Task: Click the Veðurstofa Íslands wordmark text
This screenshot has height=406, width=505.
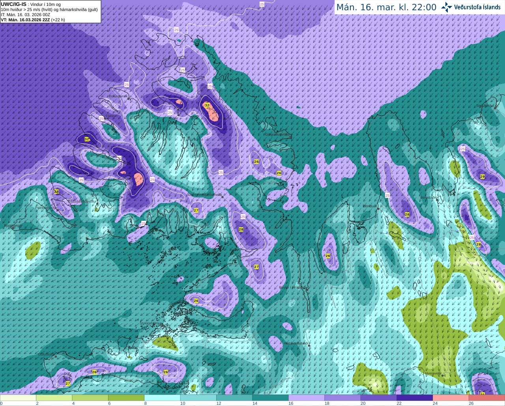Action: click(x=477, y=7)
